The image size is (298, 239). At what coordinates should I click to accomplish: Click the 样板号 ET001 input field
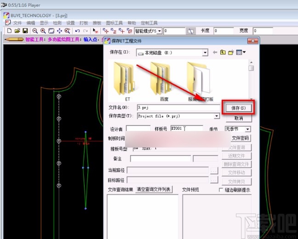click(186, 128)
